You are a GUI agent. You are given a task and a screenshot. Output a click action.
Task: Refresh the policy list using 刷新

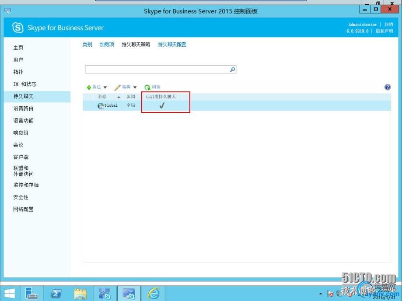tap(152, 87)
